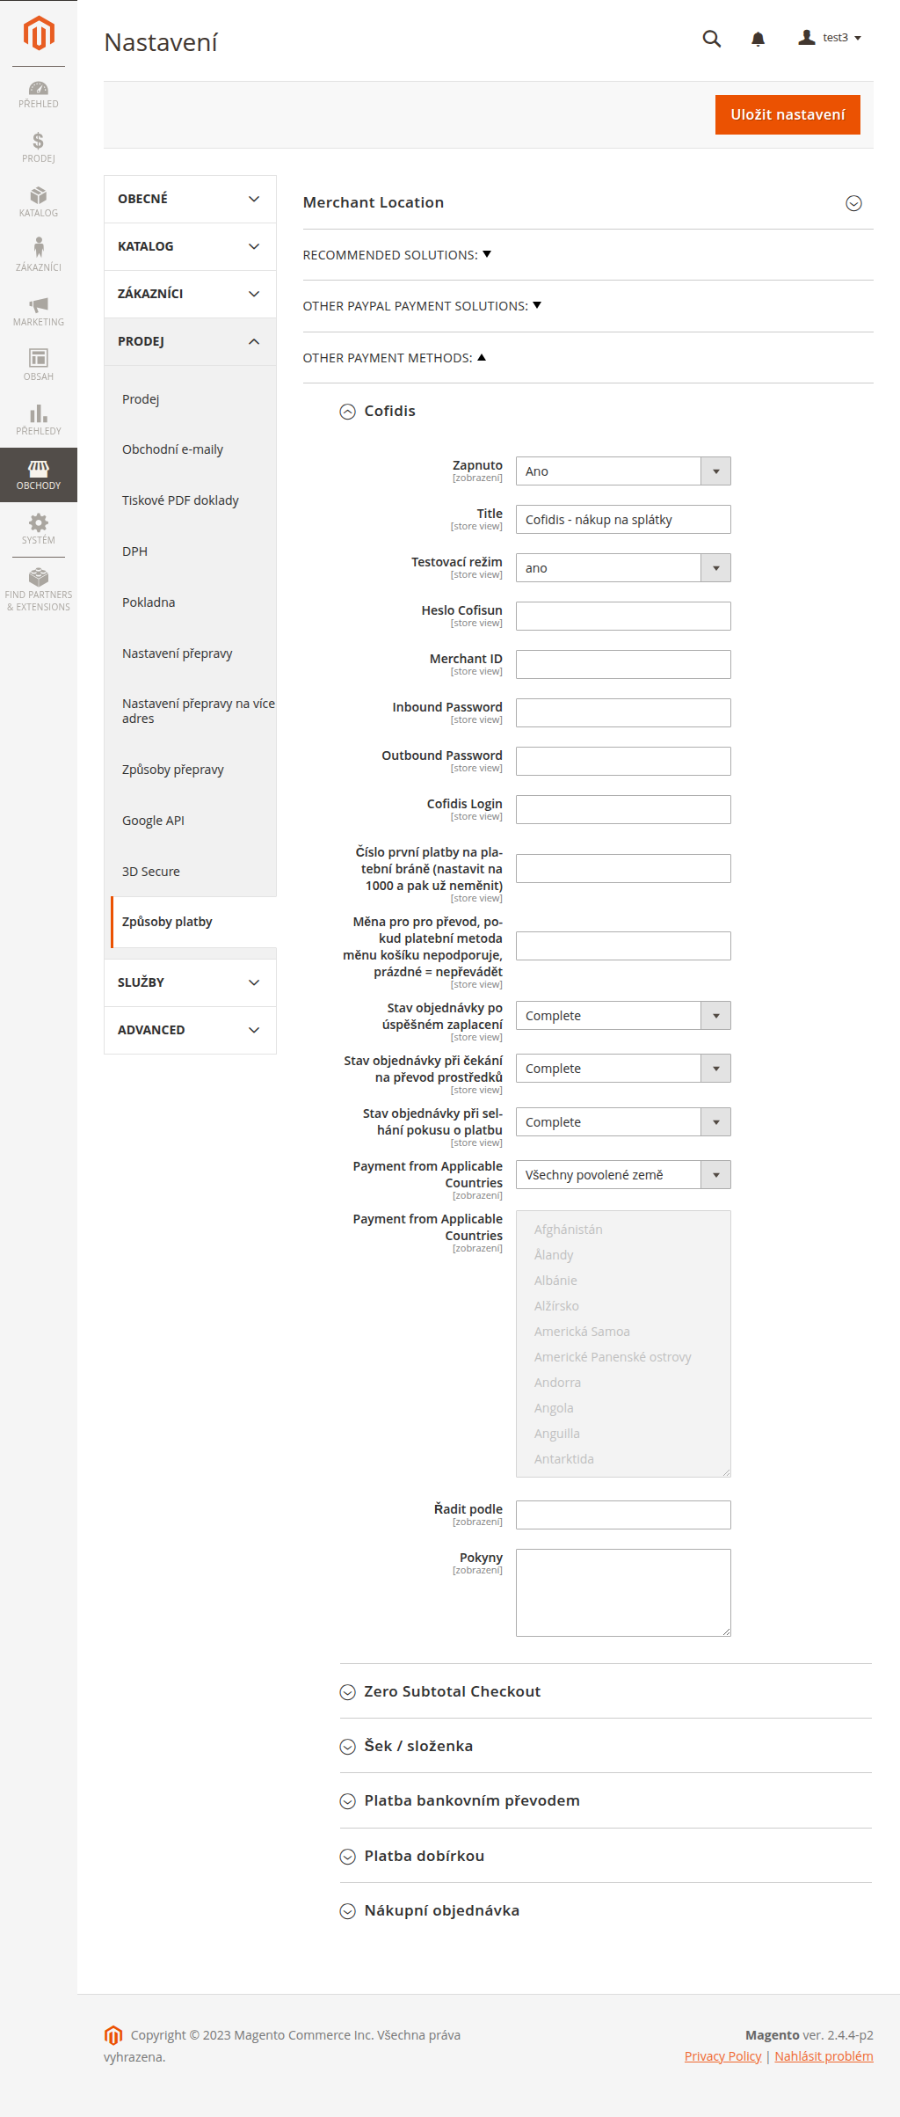Click the search magnifier icon
The height and width of the screenshot is (2117, 900).
tap(712, 39)
